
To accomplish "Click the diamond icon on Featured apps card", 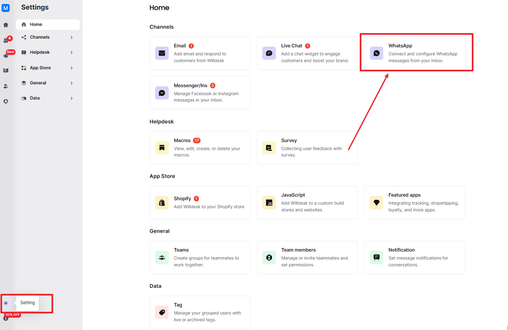I will (376, 203).
